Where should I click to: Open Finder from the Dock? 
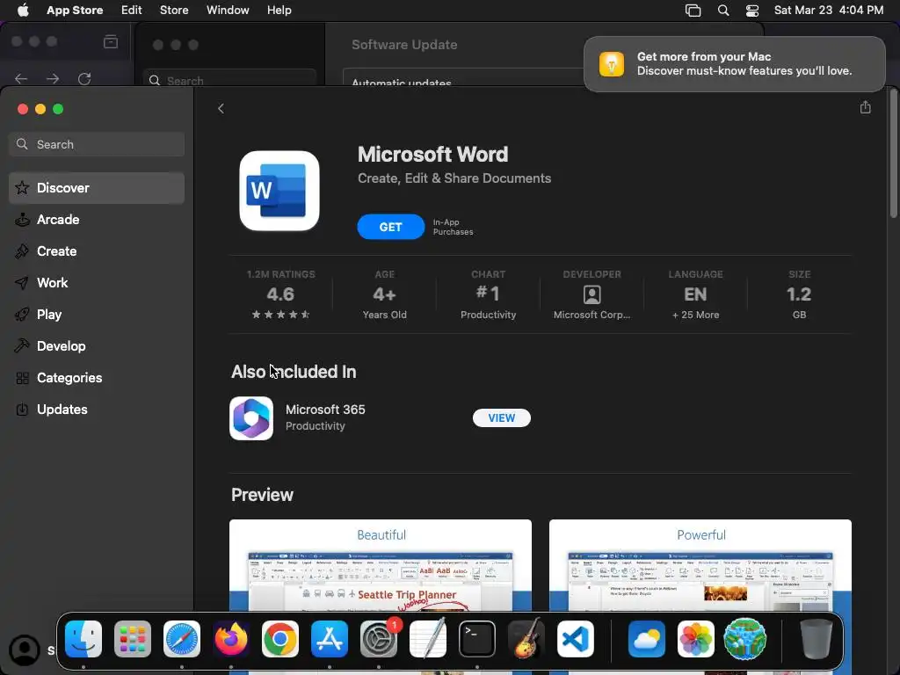(83, 639)
